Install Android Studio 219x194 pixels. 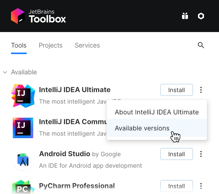pyautogui.click(x=176, y=154)
